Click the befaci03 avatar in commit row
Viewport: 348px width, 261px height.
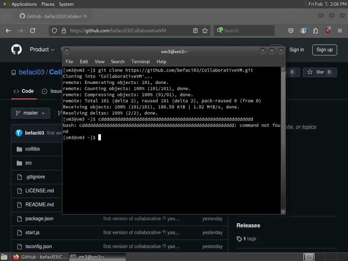pyautogui.click(x=19, y=133)
